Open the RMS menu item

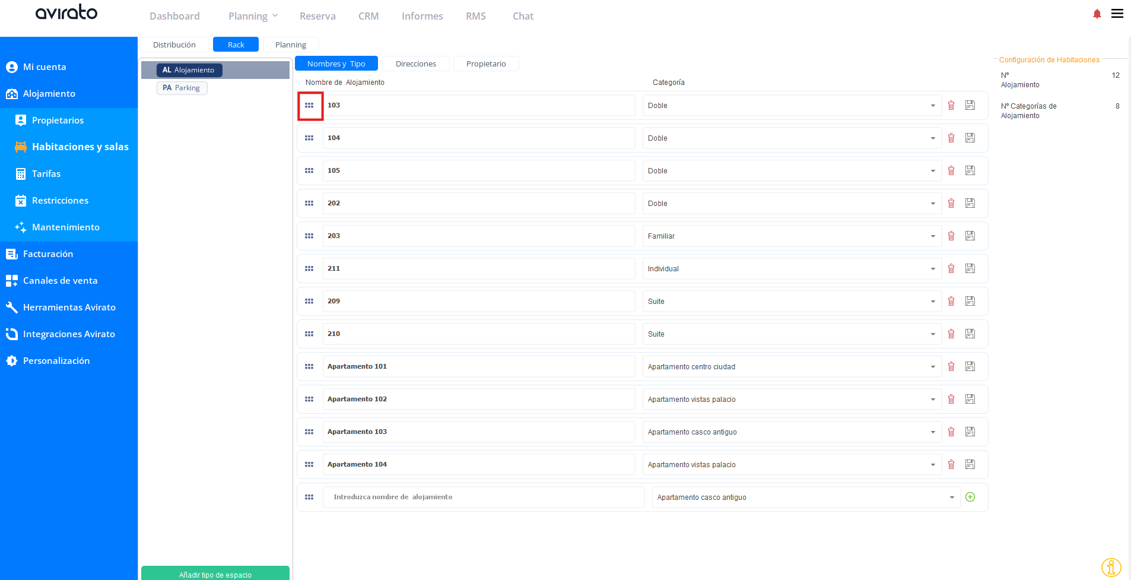[476, 16]
